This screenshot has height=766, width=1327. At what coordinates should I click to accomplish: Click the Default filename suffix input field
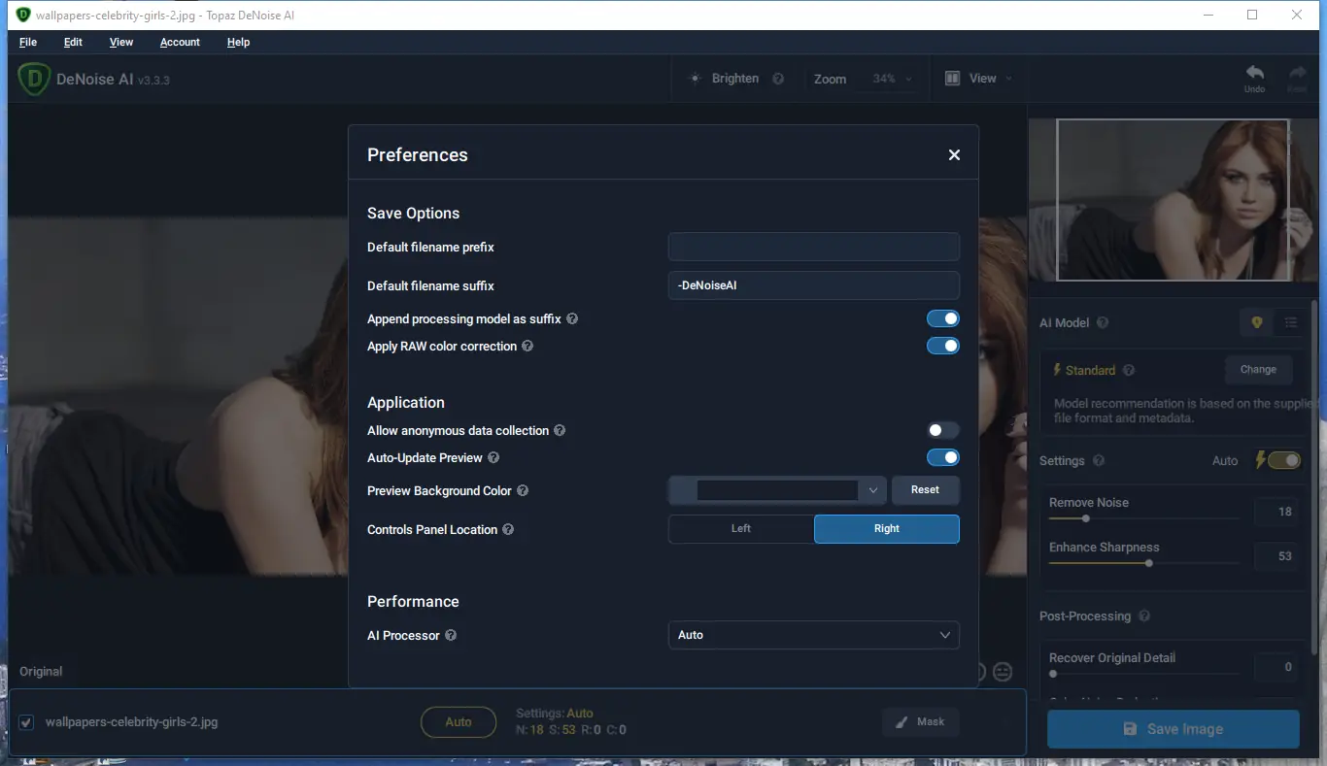tap(813, 284)
